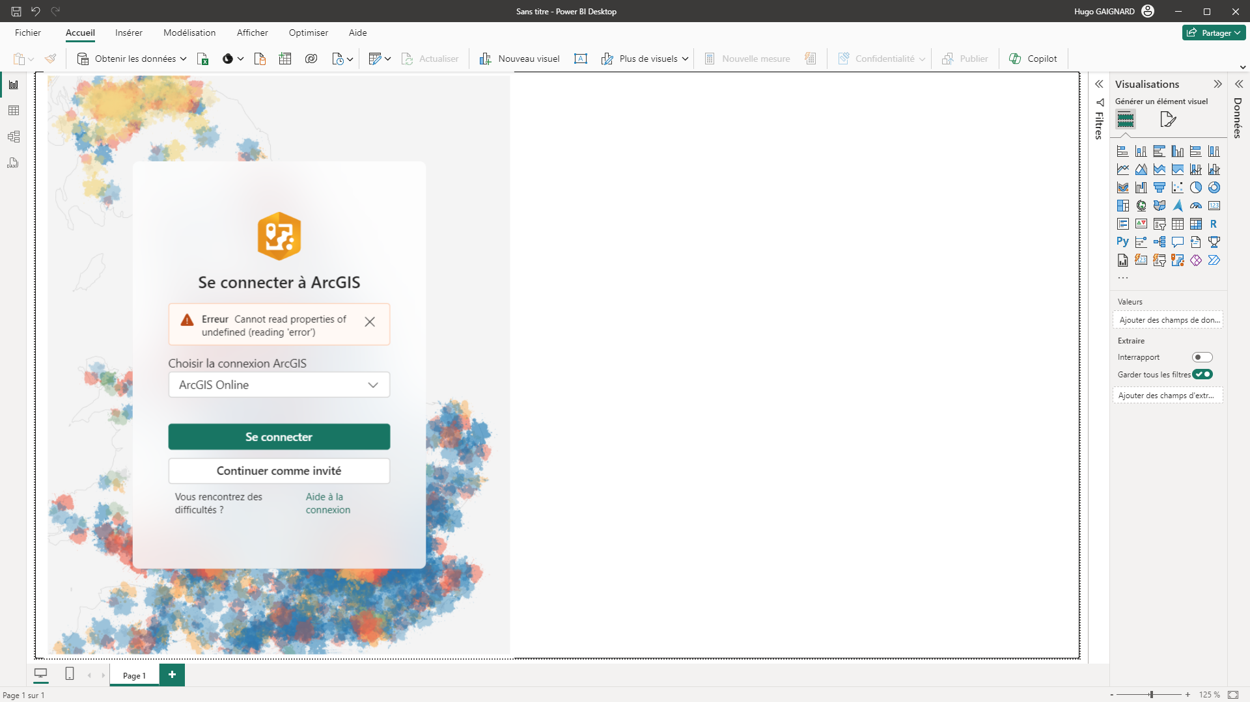Click the 'Se connecter' button

pos(279,437)
